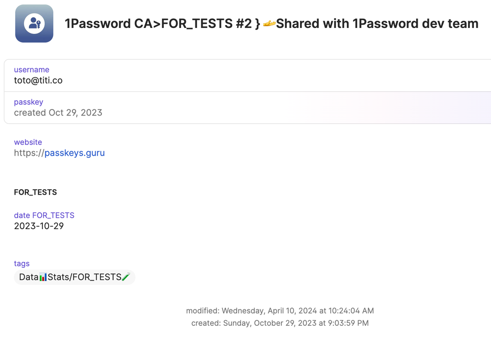Click the date FOR_TESTS field label
The image size is (491, 341).
tap(44, 215)
